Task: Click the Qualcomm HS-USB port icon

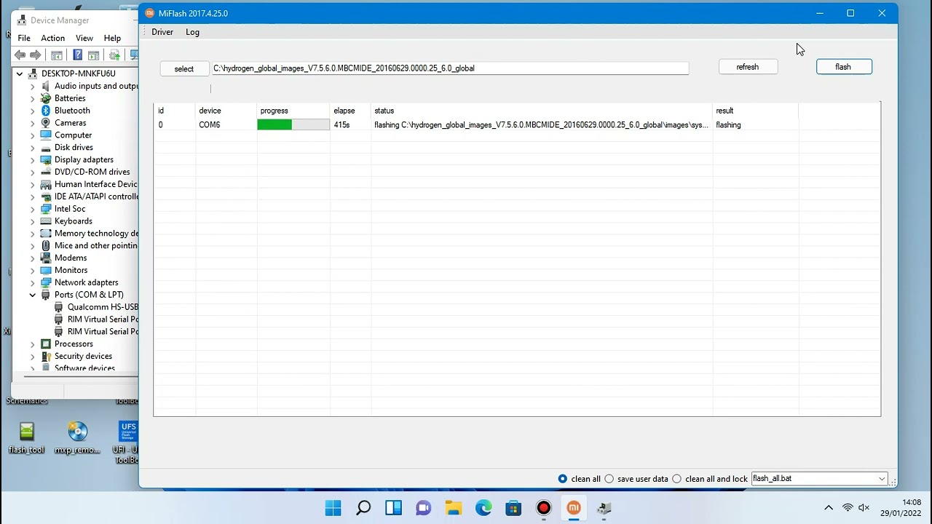Action: click(x=59, y=307)
